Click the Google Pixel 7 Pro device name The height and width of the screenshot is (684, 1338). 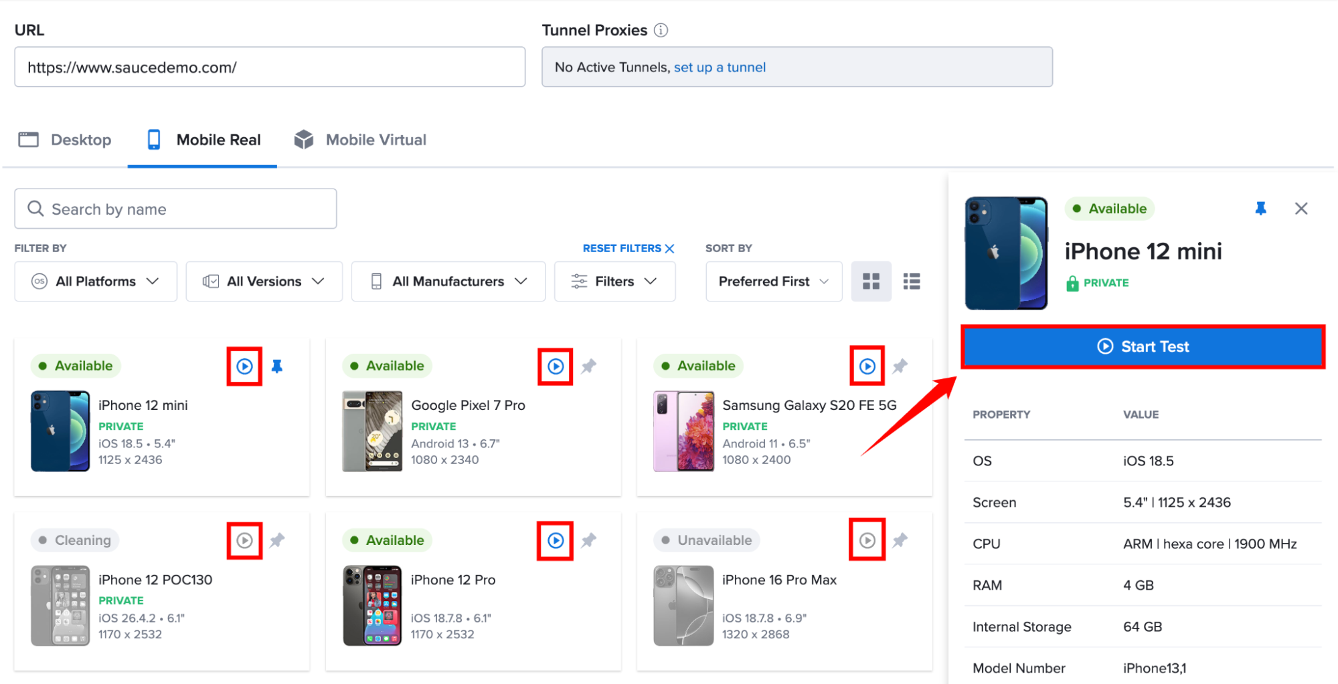tap(468, 405)
